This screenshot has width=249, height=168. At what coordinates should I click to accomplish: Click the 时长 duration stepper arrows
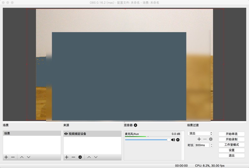coord(212,145)
